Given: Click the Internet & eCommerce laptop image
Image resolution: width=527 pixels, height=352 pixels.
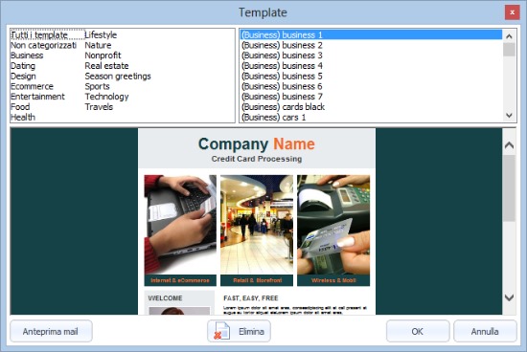Looking at the screenshot, I should pos(180,225).
